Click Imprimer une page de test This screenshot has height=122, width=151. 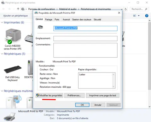(x=103, y=96)
